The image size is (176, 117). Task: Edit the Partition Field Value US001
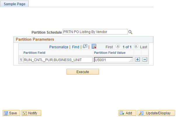point(113,60)
